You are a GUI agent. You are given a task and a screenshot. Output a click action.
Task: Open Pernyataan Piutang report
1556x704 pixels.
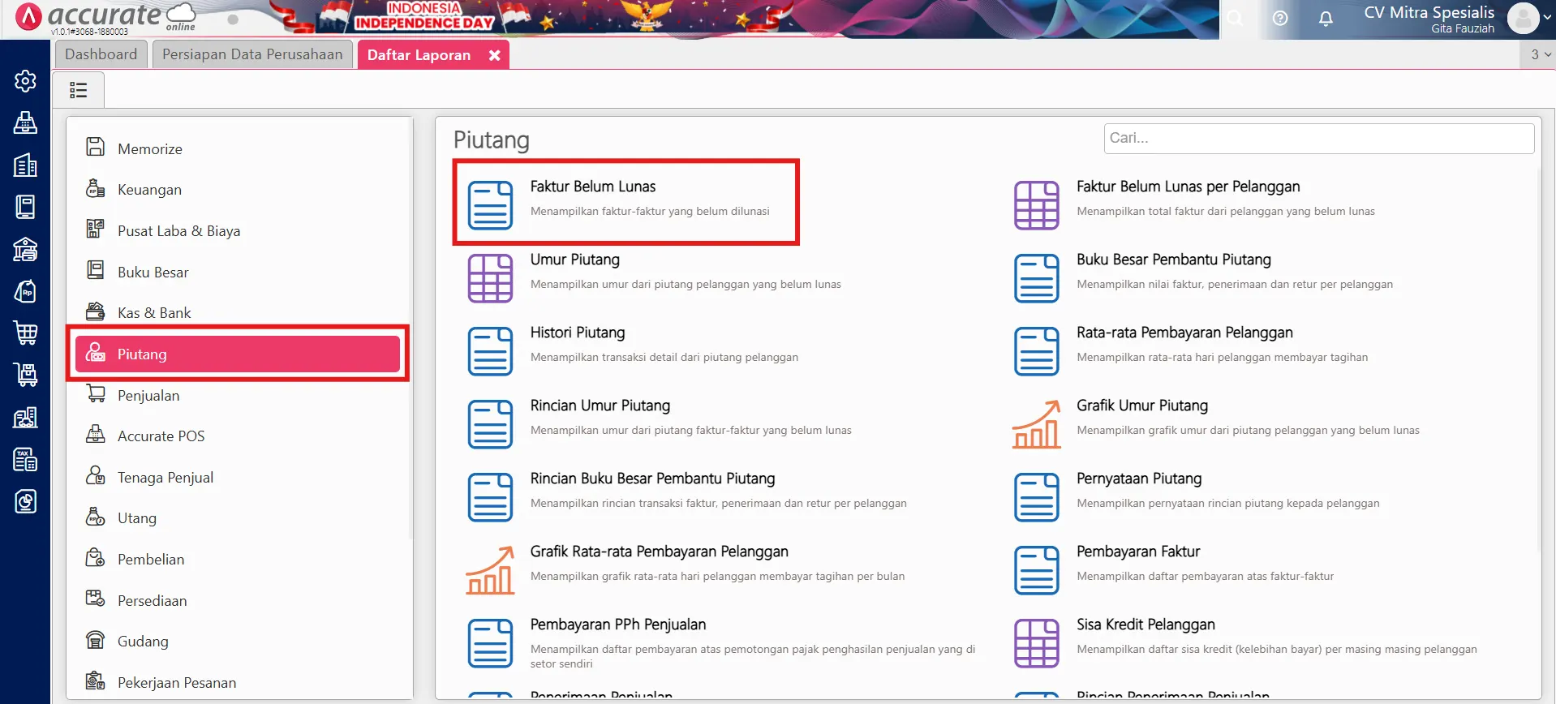coord(1139,479)
